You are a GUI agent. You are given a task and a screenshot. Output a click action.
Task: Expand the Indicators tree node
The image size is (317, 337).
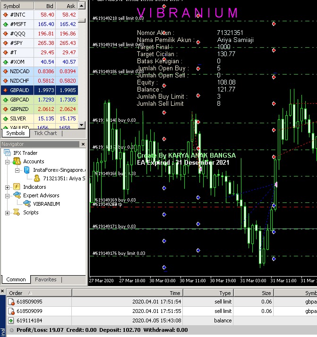point(8,187)
